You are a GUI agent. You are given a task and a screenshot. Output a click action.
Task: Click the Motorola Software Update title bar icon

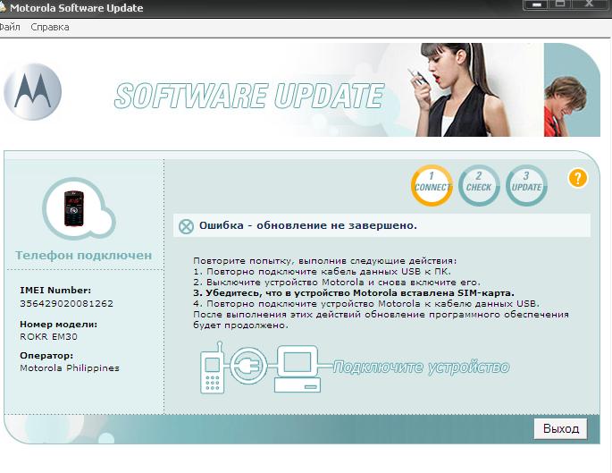(3, 7)
